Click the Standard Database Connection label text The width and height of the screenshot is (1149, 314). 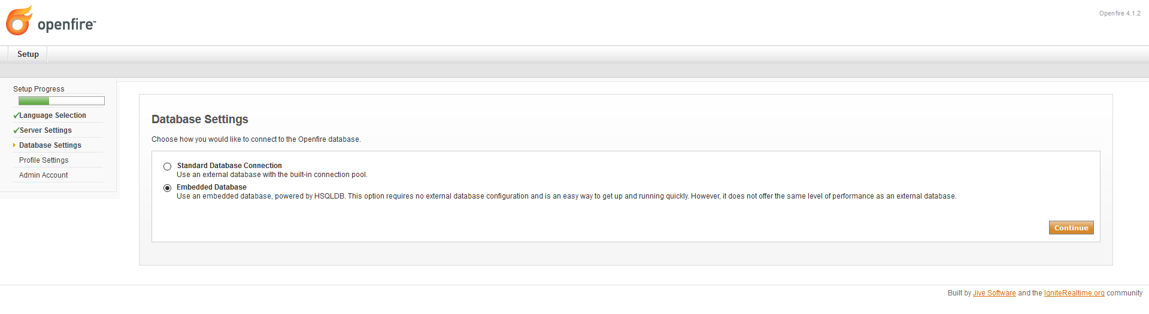(229, 166)
